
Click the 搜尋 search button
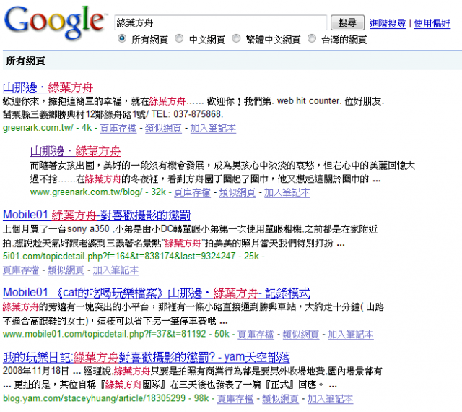tap(347, 22)
